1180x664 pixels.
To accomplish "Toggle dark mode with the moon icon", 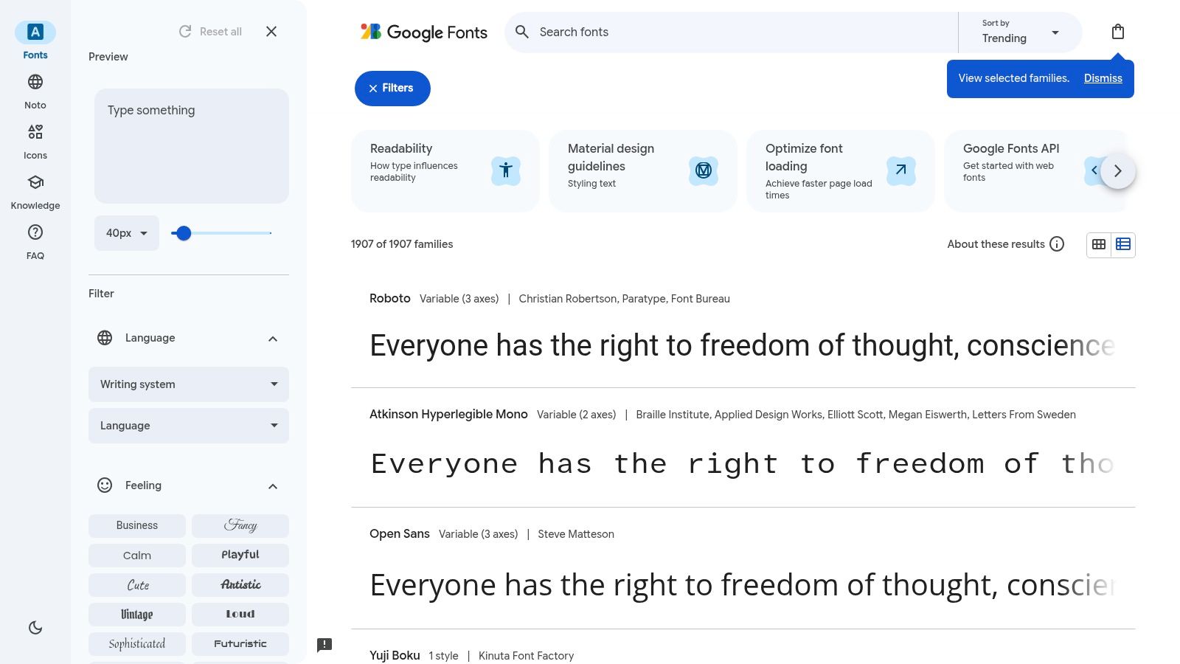I will (35, 627).
